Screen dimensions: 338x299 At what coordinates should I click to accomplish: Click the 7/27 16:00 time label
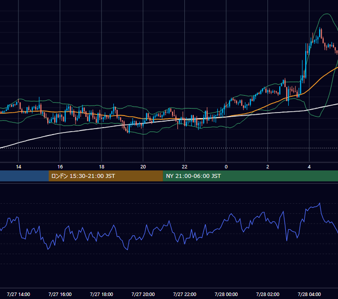click(60, 294)
